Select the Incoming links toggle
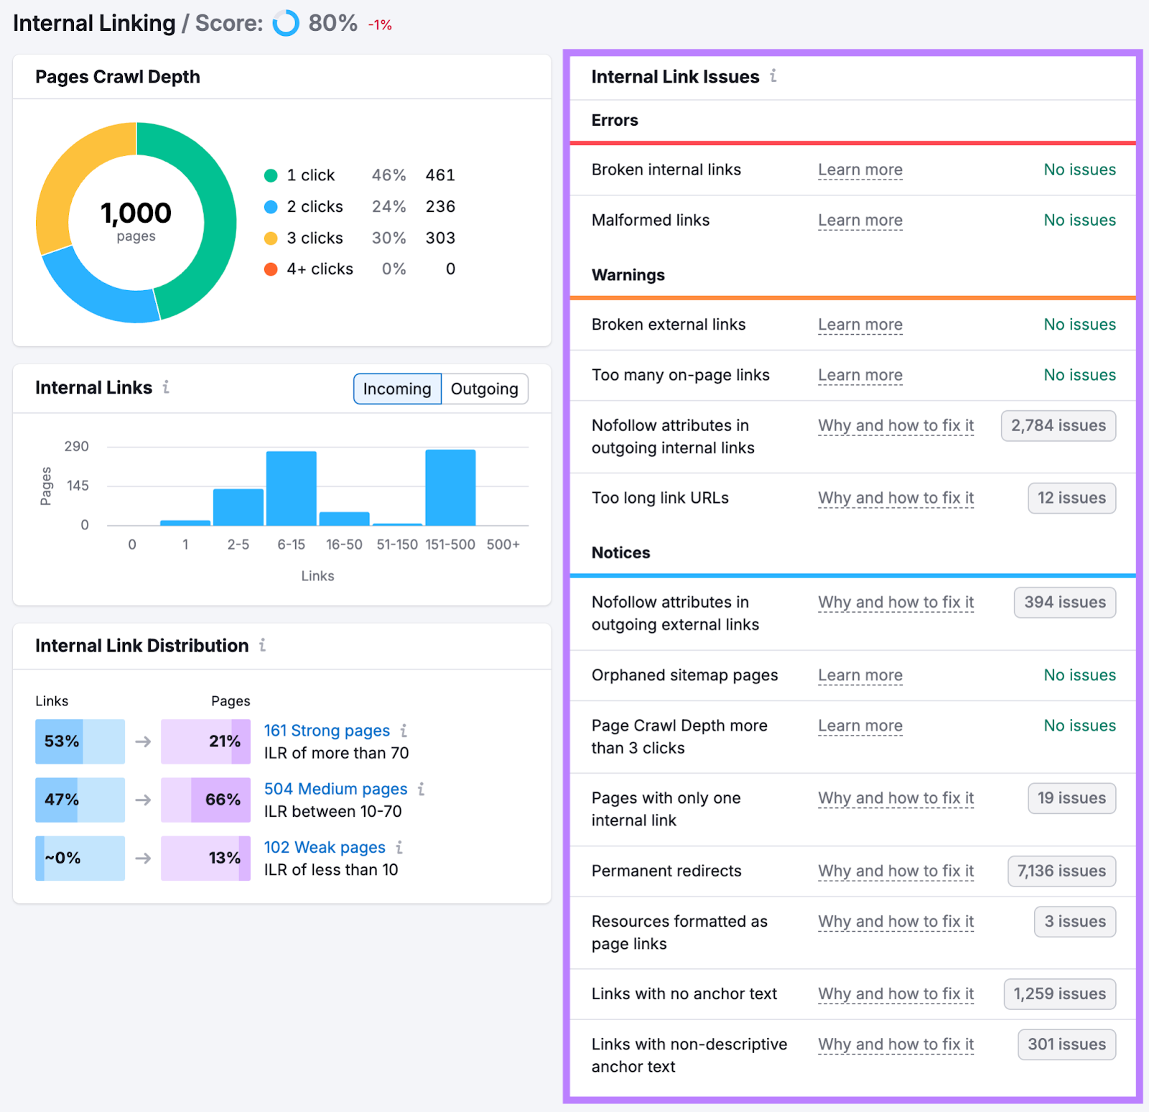Screen dimensions: 1149x1112 coord(397,389)
